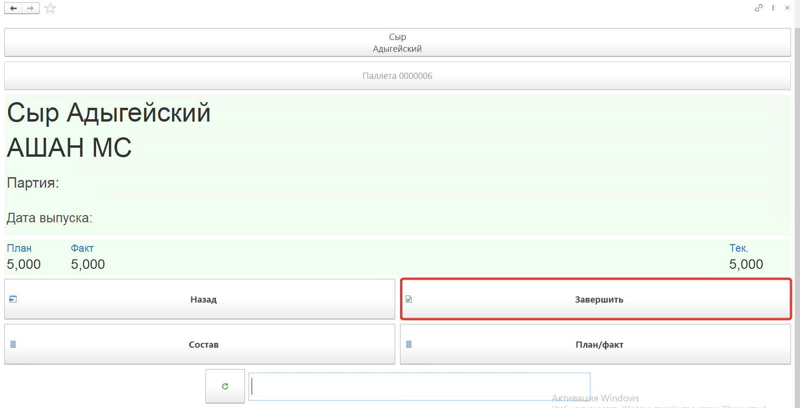Click the blue План label
Image resolution: width=800 pixels, height=408 pixels.
point(19,248)
